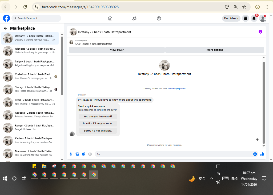273x195 pixels.
Task: Open Pearl conversation in the list
Action: (x=30, y=102)
